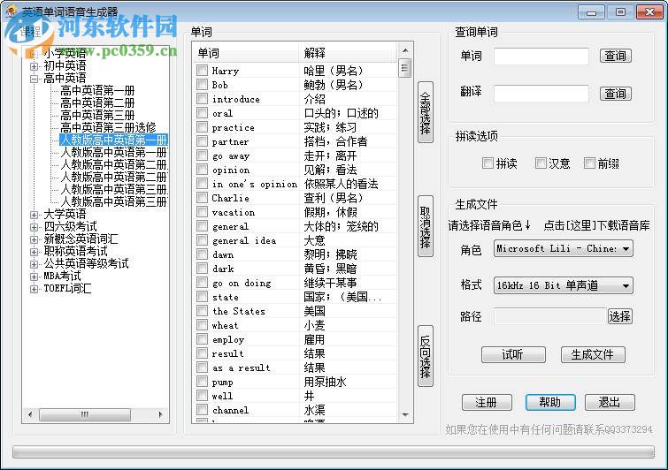Expand the MBA考试 tree node

tap(35, 277)
